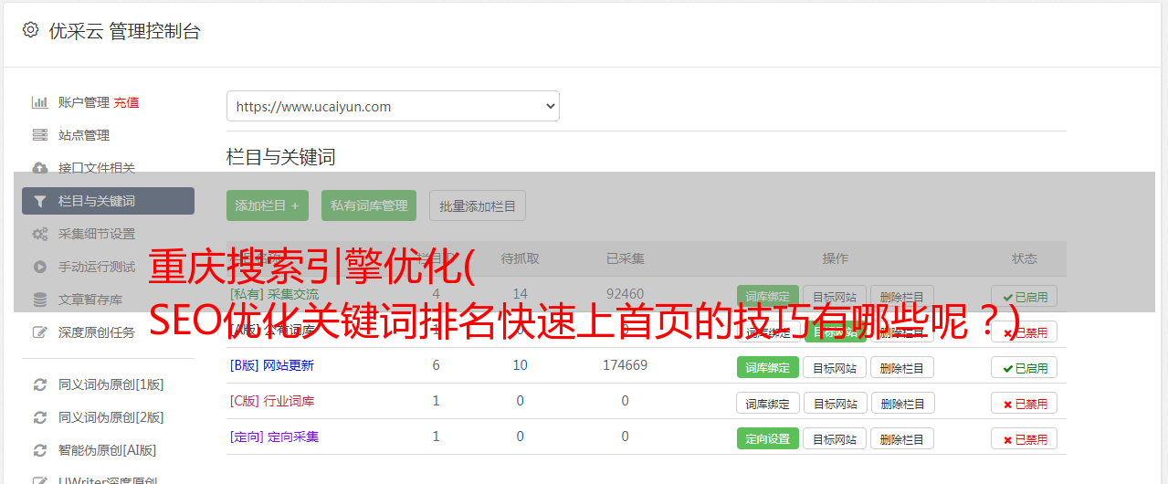The image size is (1168, 484).
Task: Open the [C版] 行业词库 column link
Action: coord(272,401)
